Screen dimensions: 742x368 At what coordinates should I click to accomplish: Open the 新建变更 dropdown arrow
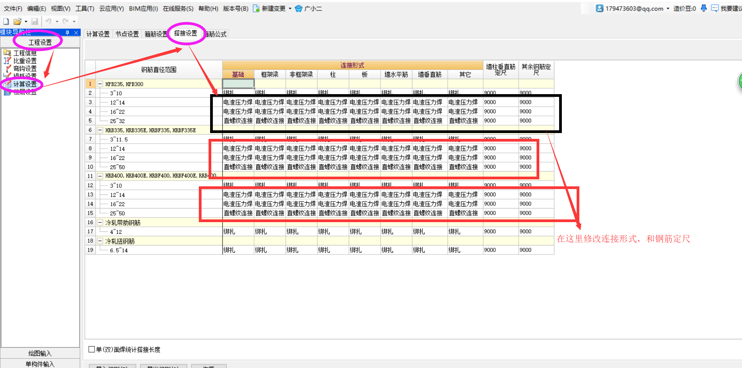pyautogui.click(x=290, y=9)
